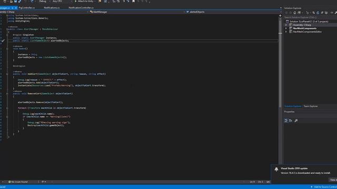
Task: Open the Assembly-CSharp project navigation dropdown
Action: 44,12
